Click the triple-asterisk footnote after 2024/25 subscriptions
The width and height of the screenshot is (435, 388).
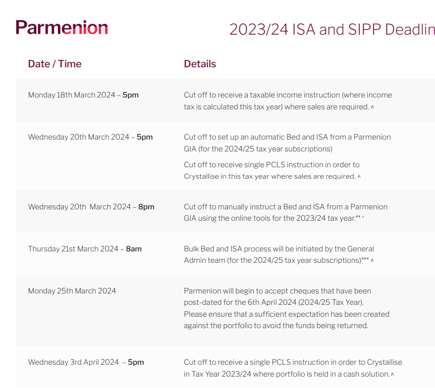pos(365,260)
